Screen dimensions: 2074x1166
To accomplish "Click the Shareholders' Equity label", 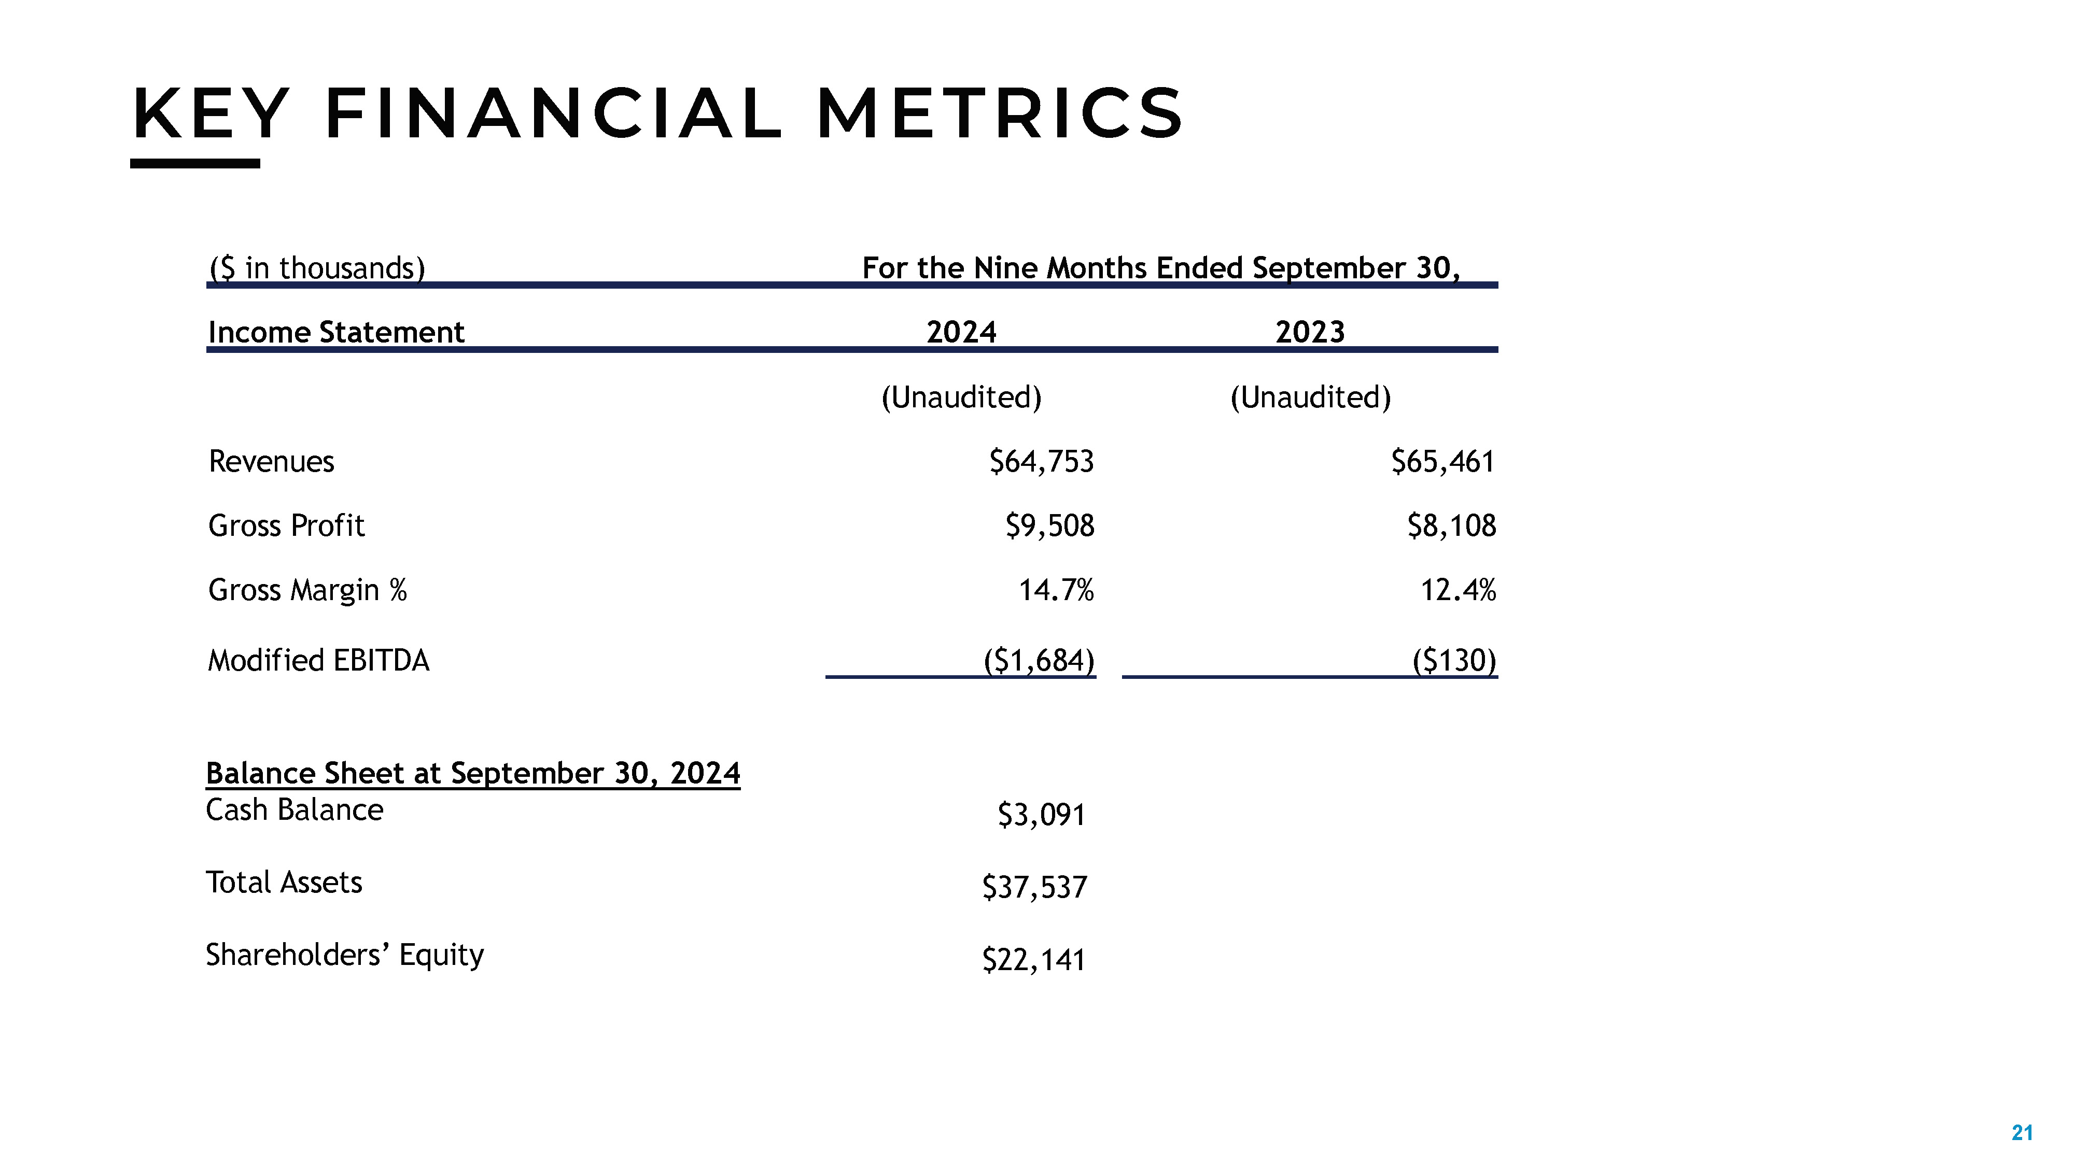I will click(x=345, y=955).
